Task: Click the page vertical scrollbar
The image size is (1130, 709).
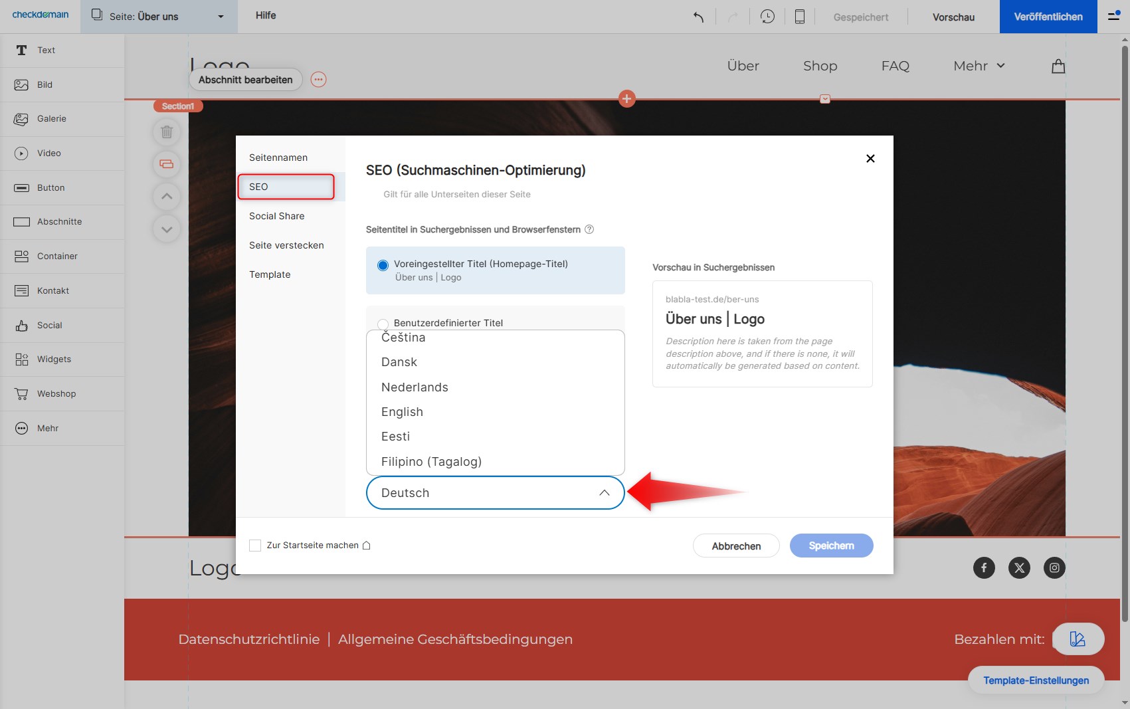Action: click(x=1124, y=332)
